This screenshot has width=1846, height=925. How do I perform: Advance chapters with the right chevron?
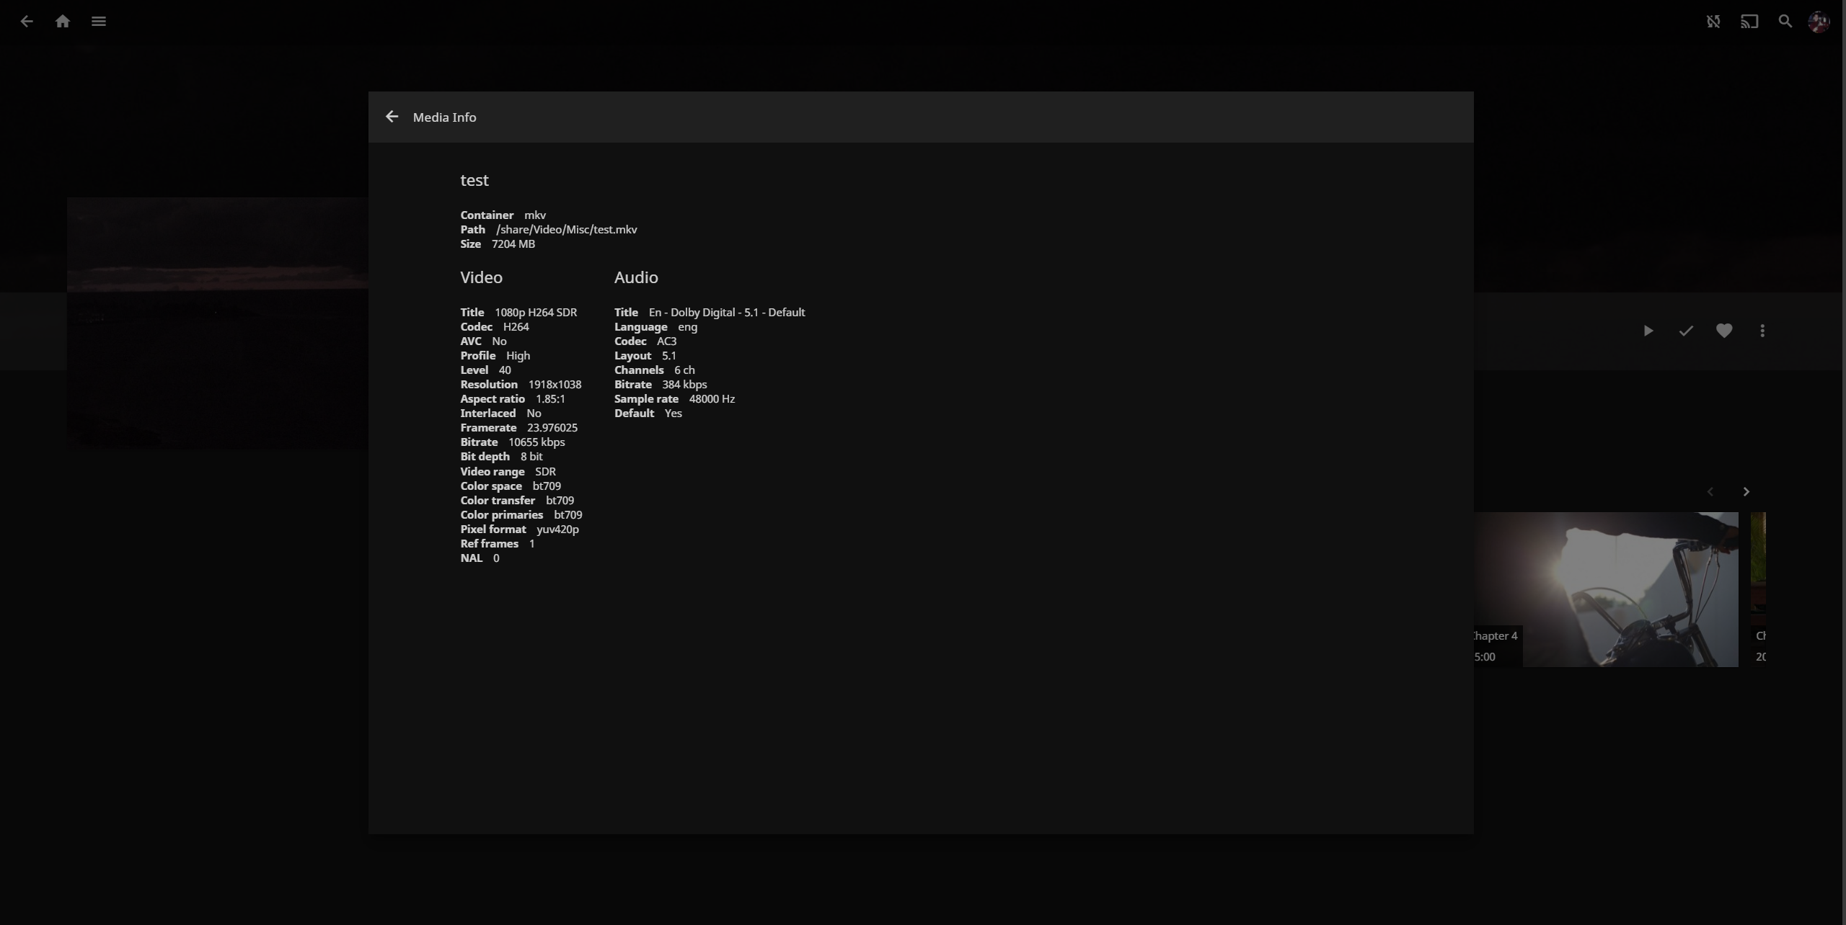(x=1746, y=491)
